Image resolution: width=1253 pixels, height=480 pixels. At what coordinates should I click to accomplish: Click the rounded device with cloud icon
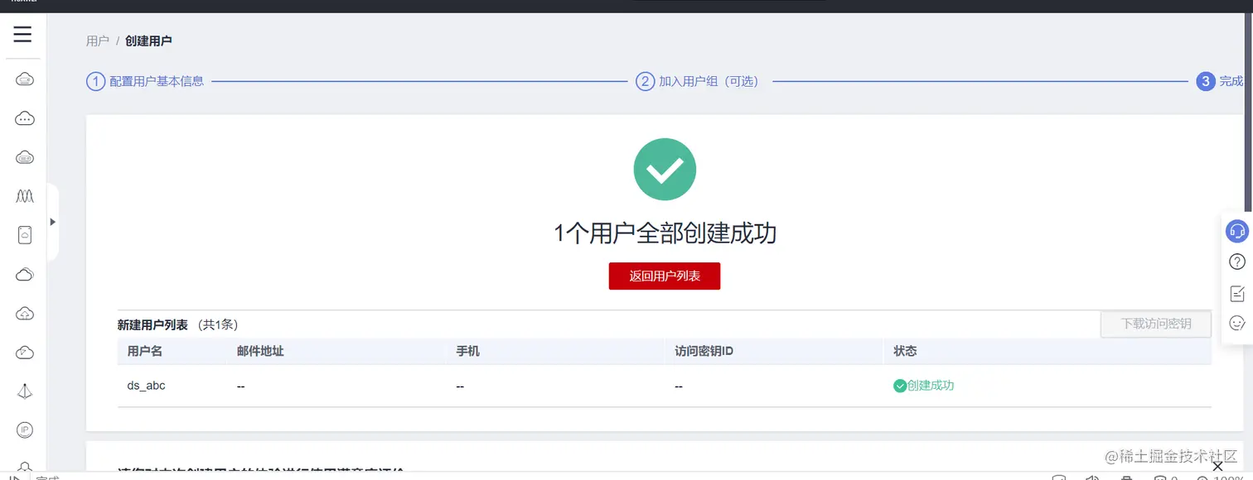coord(25,235)
